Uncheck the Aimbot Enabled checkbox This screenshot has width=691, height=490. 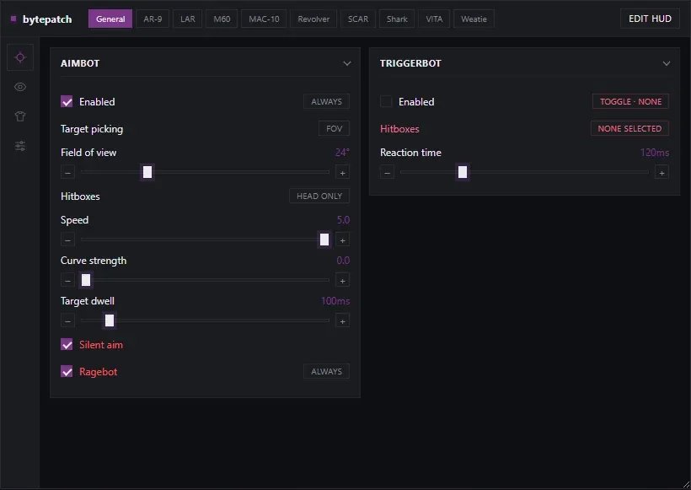[x=67, y=102]
